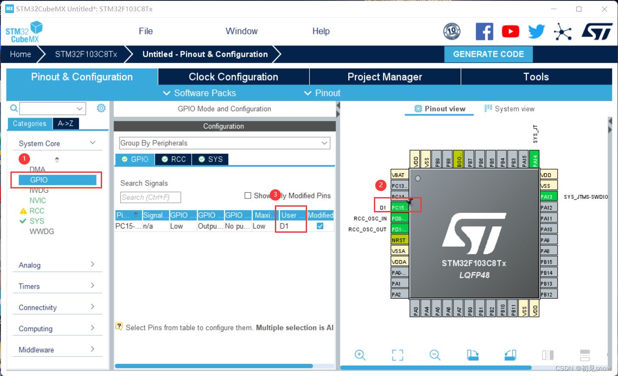Click the pinout view horizontal scrollbar
Image resolution: width=618 pixels, height=376 pixels.
(x=436, y=368)
